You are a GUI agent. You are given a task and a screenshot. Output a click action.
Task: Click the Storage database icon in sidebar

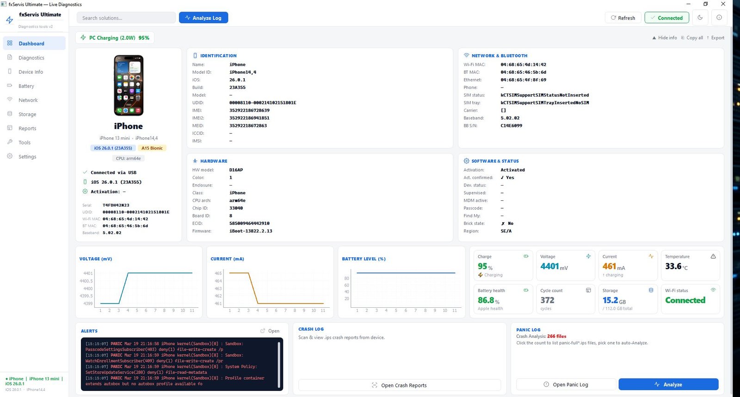[x=10, y=114]
